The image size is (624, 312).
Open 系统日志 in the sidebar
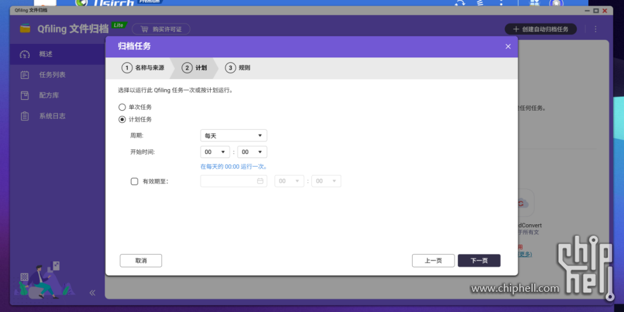tap(57, 116)
